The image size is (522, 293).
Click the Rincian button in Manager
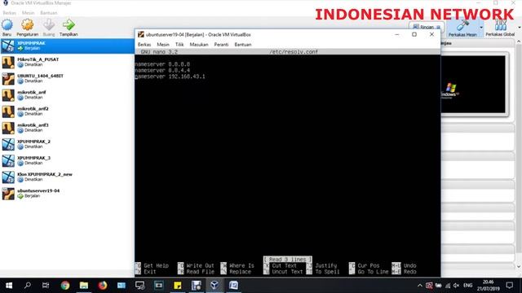pos(427,27)
